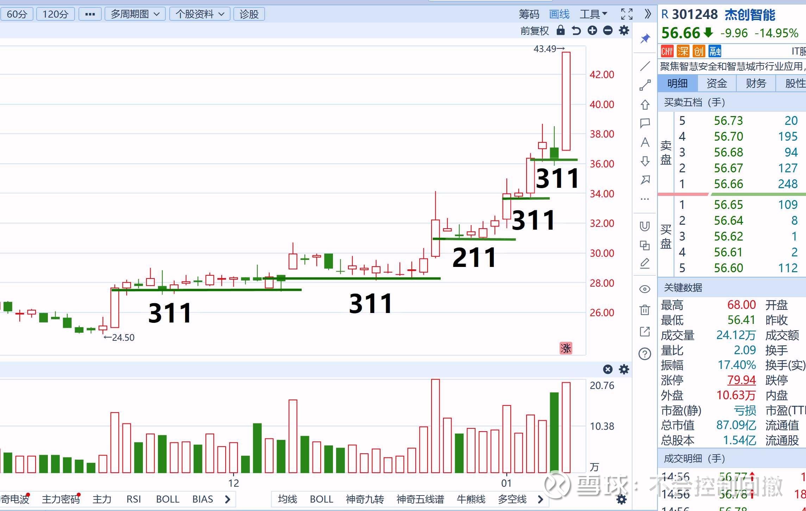
Task: Click the red 涨 marker on chart
Action: (x=566, y=348)
